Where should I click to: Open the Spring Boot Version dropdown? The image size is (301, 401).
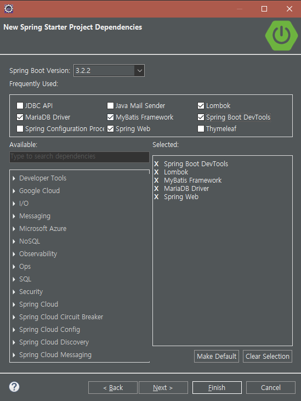point(139,71)
